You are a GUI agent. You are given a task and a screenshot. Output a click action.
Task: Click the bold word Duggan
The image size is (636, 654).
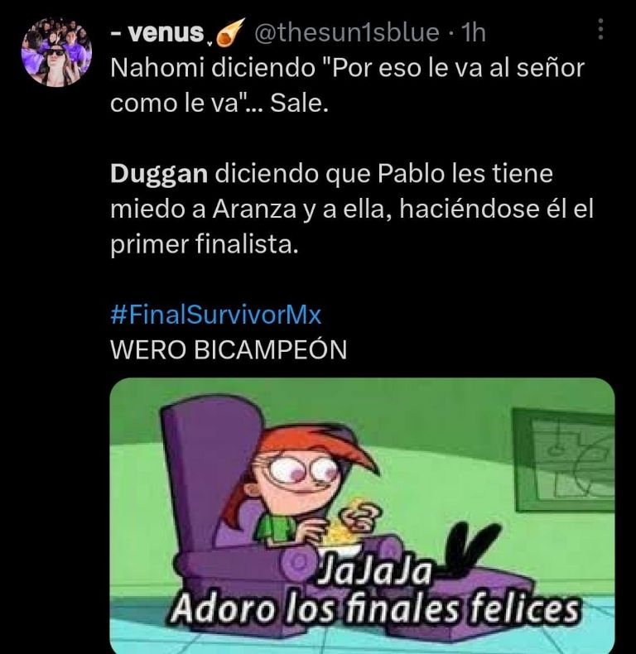[x=159, y=175]
